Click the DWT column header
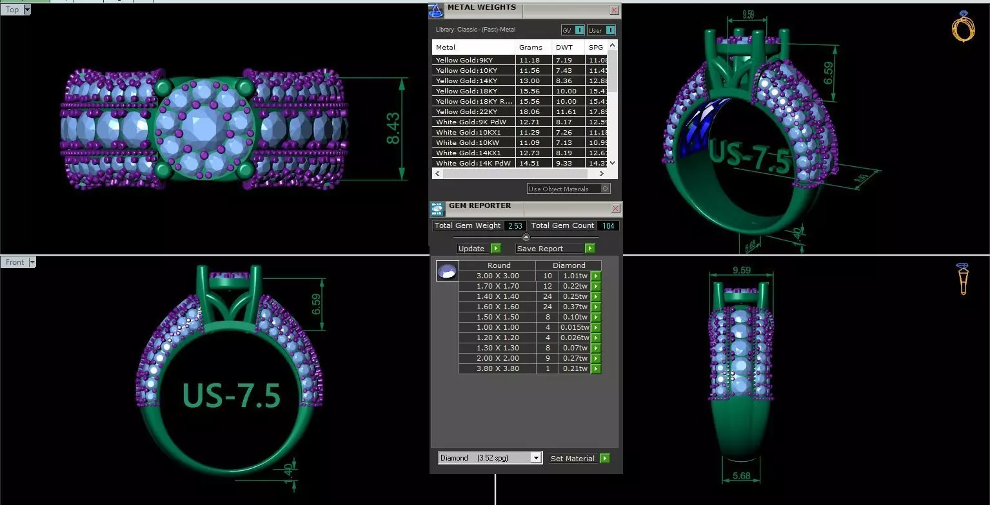 pos(569,47)
